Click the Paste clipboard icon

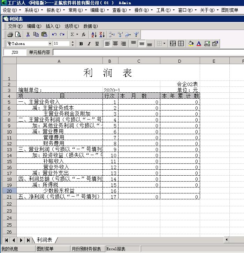[x=44, y=34]
